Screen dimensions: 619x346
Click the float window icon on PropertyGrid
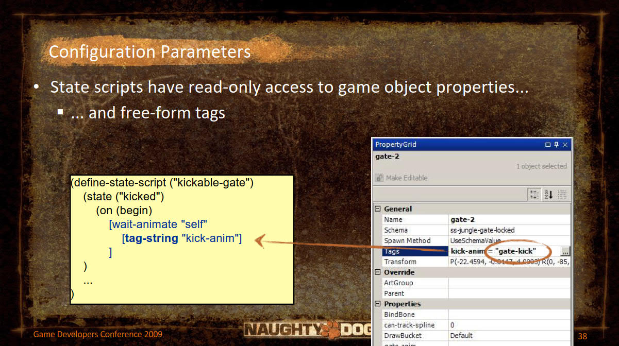click(548, 145)
